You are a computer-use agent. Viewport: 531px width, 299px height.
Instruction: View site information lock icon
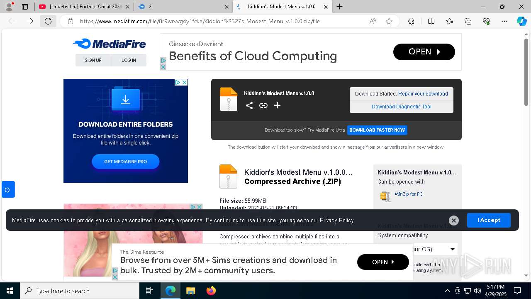pyautogui.click(x=71, y=21)
